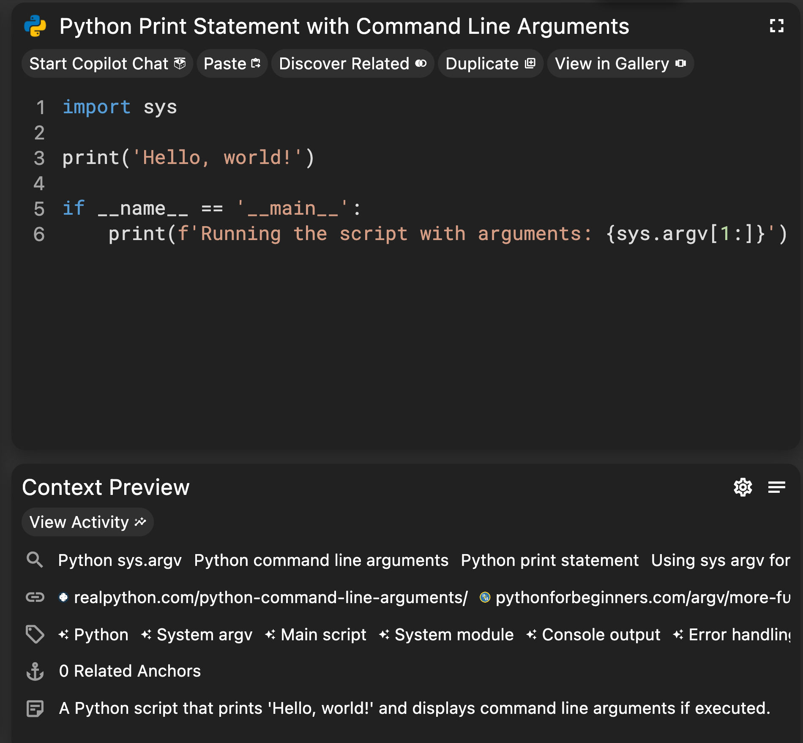This screenshot has width=803, height=743.
Task: Click the Discover Related toggle icon
Action: coord(421,63)
